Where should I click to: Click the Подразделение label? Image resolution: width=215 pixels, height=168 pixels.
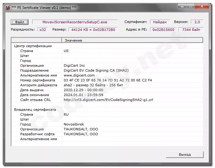pyautogui.click(x=34, y=70)
